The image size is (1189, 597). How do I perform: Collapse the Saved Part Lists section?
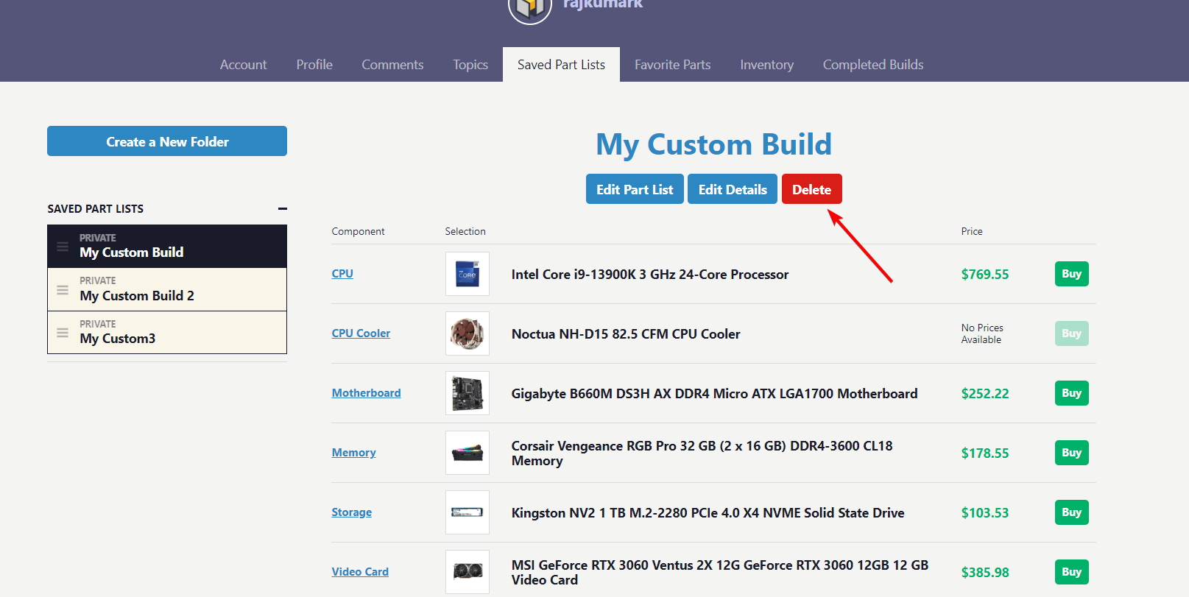[x=282, y=209]
